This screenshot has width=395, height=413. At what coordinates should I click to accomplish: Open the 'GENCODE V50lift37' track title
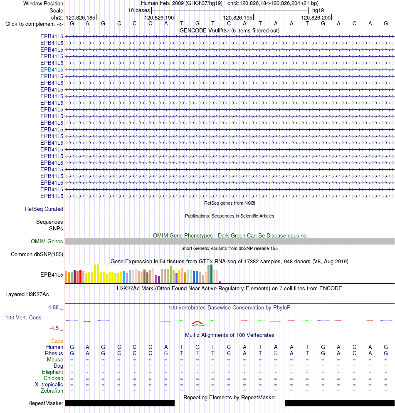coord(230,30)
